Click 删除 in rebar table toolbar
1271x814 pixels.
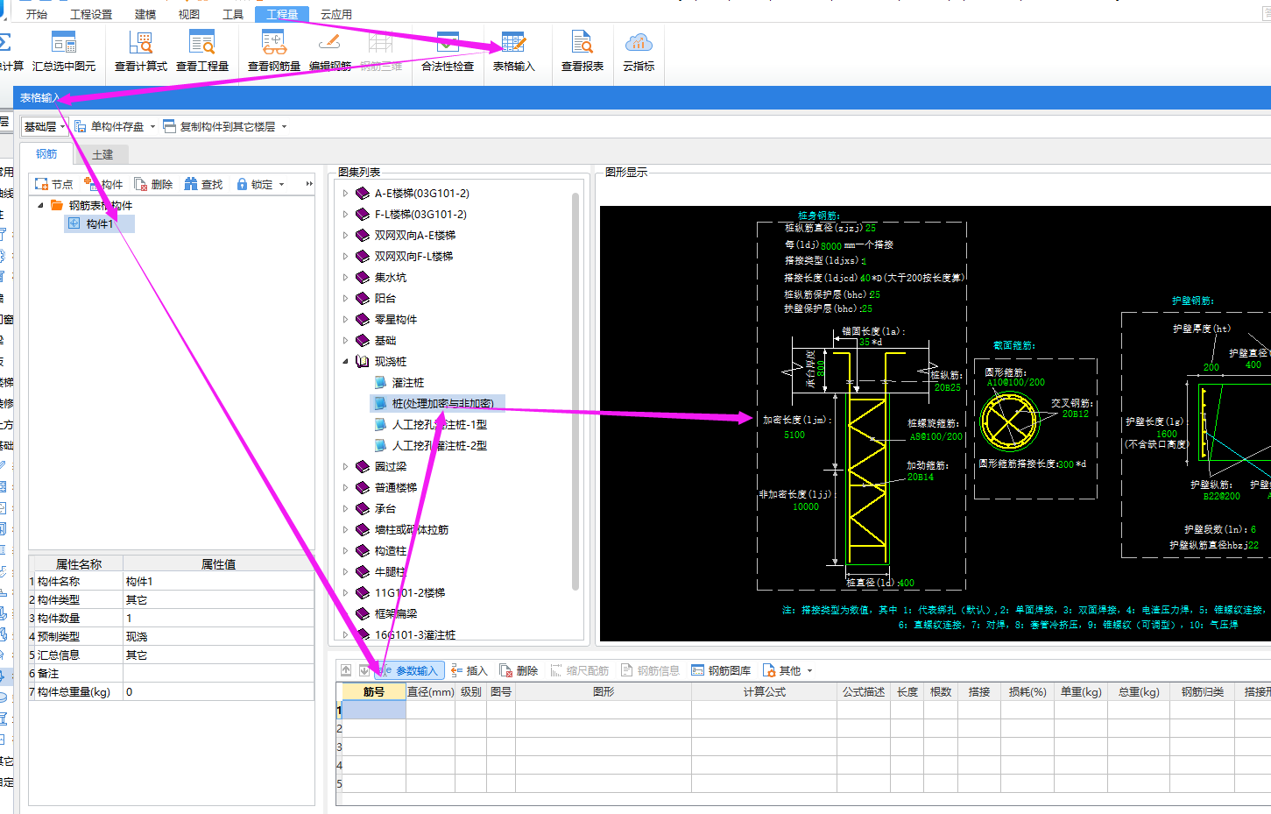point(519,670)
